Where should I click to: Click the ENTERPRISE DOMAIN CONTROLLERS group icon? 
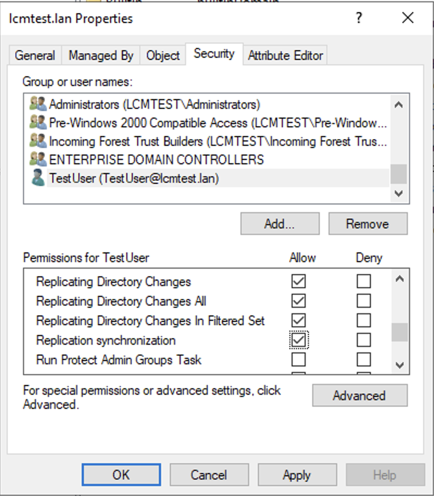tap(38, 159)
